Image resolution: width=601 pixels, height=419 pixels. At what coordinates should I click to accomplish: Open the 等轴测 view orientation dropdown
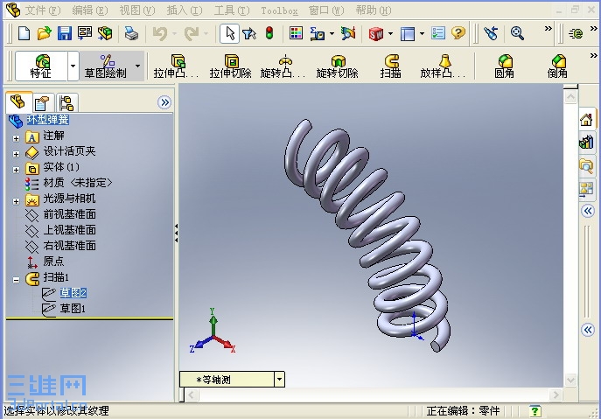279,380
